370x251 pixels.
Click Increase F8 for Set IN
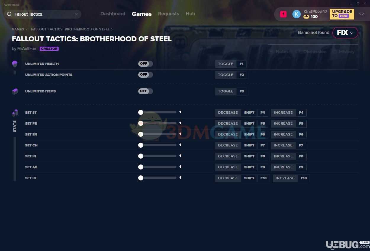point(289,156)
